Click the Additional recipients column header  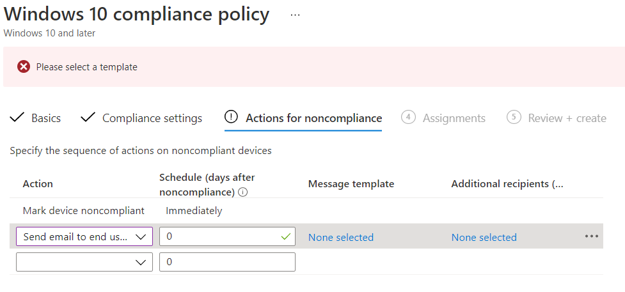(507, 183)
